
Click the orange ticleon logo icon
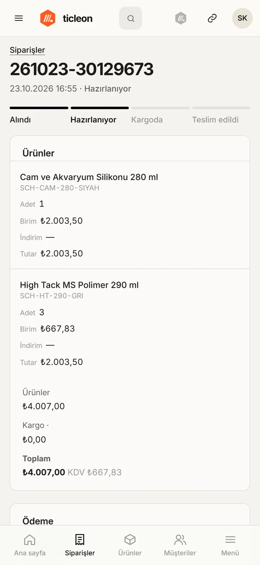48,18
